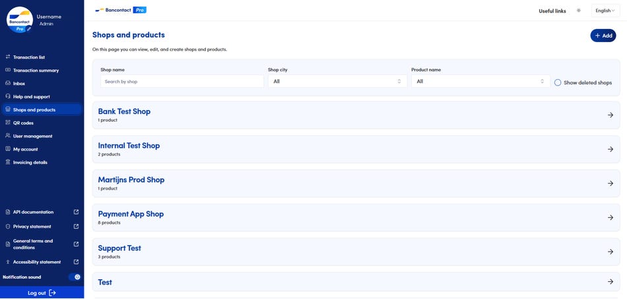Click the '8 products' text
Image resolution: width=627 pixels, height=299 pixels.
coord(109,223)
